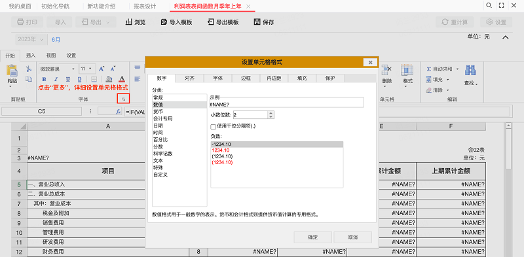
Task: Click the search magnifier icon at top right
Action: click(489, 6)
